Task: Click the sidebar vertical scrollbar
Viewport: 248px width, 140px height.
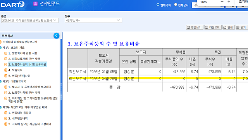Action: point(61,89)
